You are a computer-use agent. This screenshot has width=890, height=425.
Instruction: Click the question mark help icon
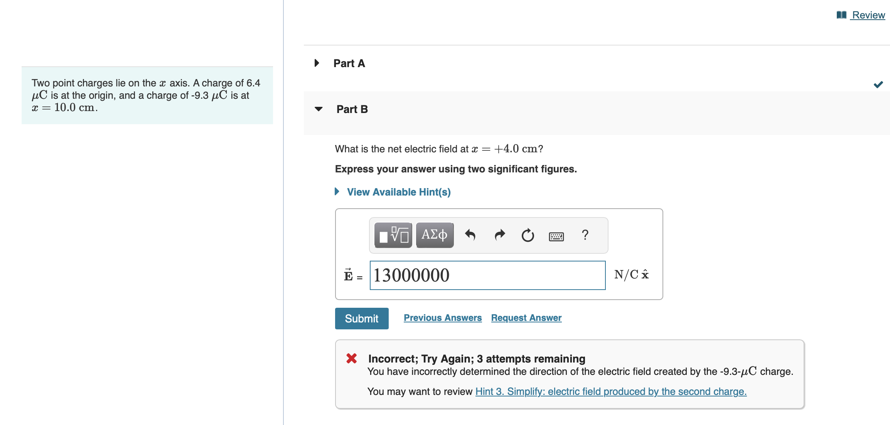point(585,235)
